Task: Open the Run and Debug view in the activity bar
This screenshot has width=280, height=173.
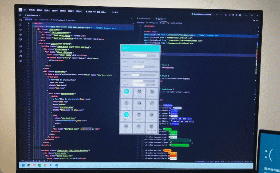Action: (x=20, y=30)
